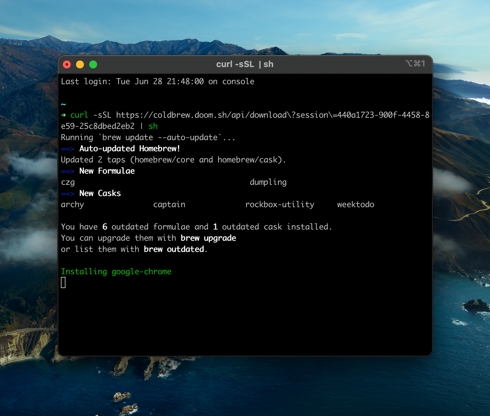
Task: Click the terminal cursor block
Action: pyautogui.click(x=63, y=282)
